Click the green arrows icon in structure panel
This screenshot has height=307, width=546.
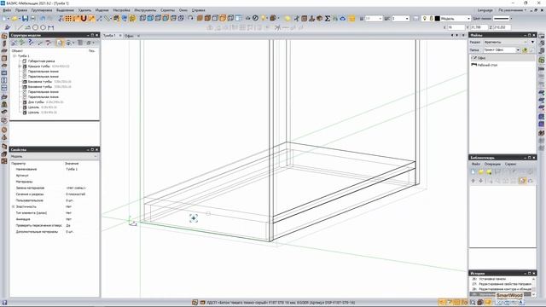[x=22, y=43]
